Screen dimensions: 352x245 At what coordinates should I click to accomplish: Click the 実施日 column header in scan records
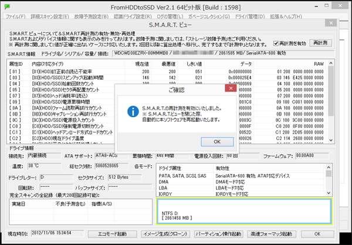pyautogui.click(x=32, y=204)
